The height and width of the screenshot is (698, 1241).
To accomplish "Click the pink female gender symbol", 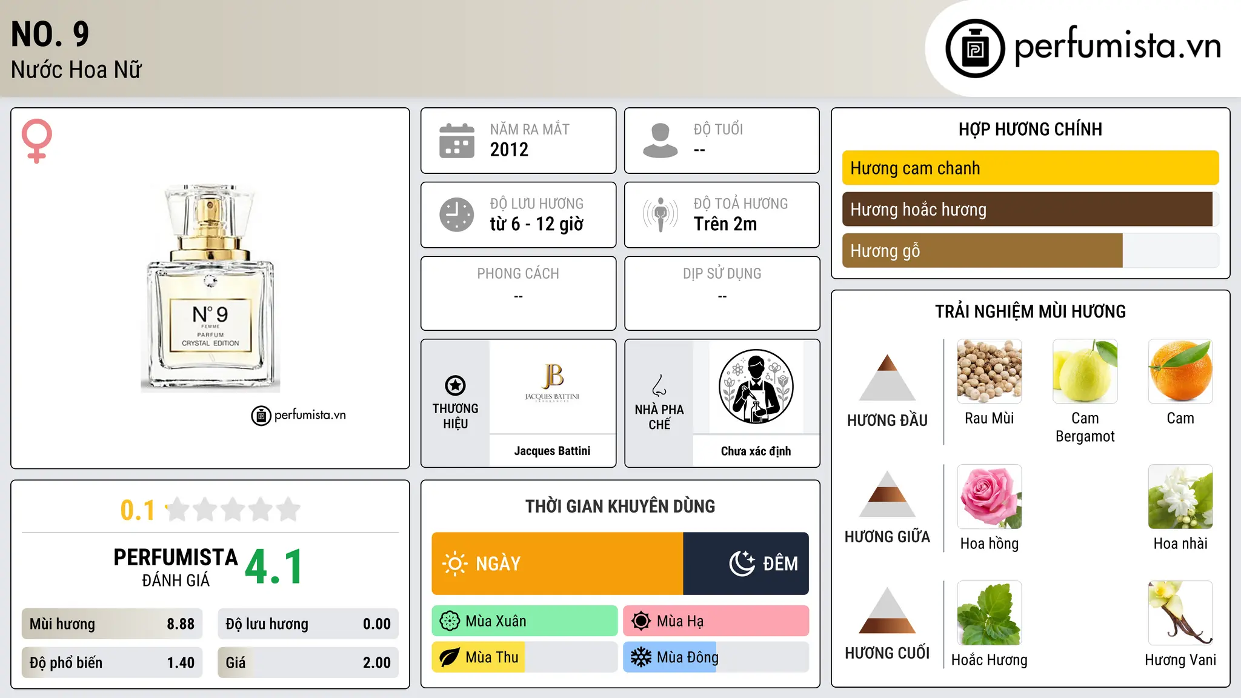I will pos(36,141).
